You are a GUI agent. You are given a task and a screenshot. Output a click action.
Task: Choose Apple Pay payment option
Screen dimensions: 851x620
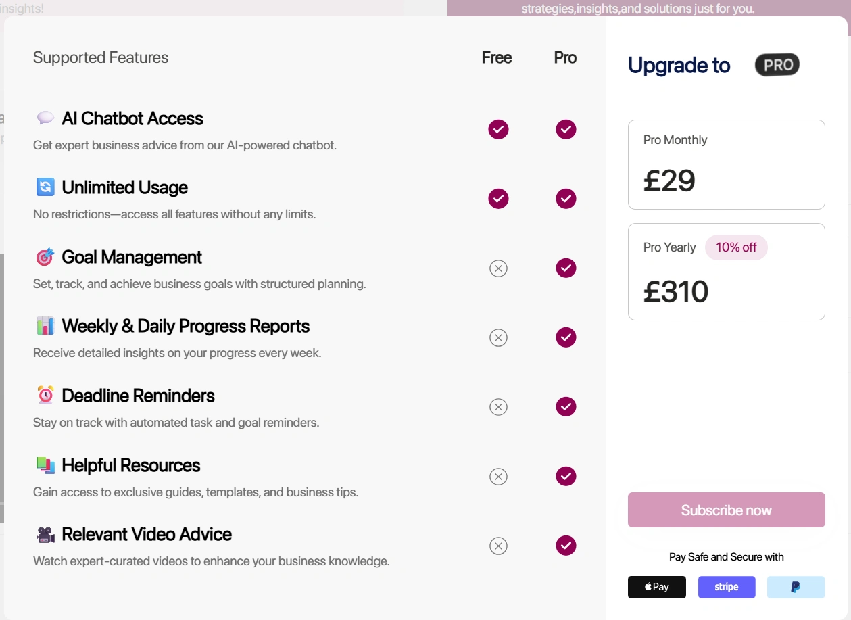[656, 587]
